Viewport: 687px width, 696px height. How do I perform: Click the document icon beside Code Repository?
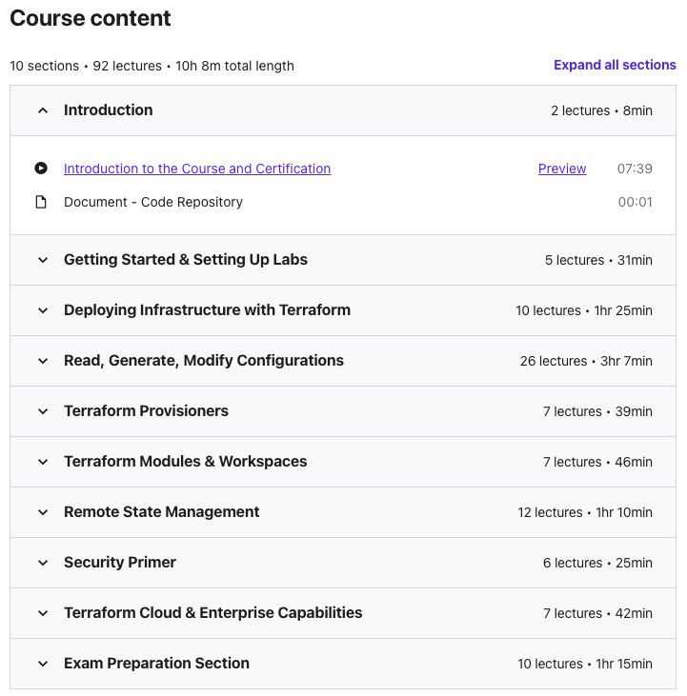41,202
